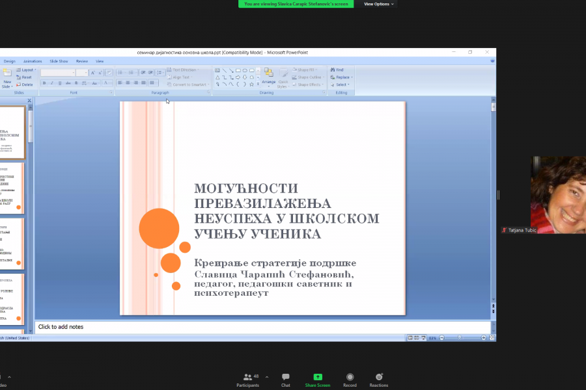Open the Participants list
This screenshot has height=390, width=586.
[x=247, y=380]
